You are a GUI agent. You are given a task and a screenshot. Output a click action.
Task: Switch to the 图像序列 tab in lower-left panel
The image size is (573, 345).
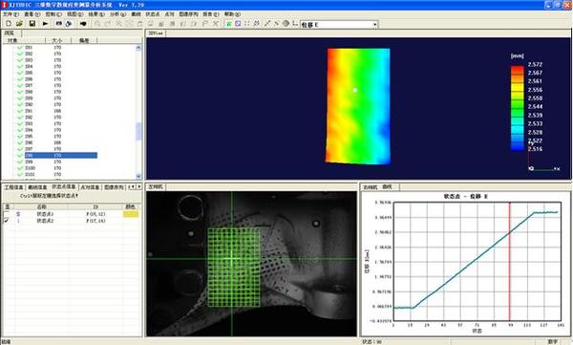pos(114,187)
